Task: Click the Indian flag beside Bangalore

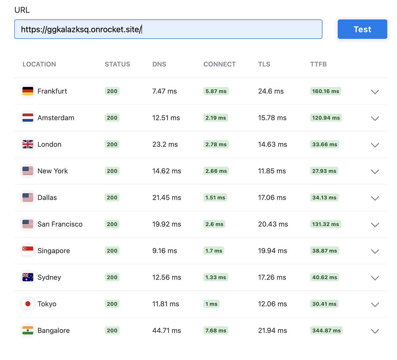Action: click(x=28, y=330)
